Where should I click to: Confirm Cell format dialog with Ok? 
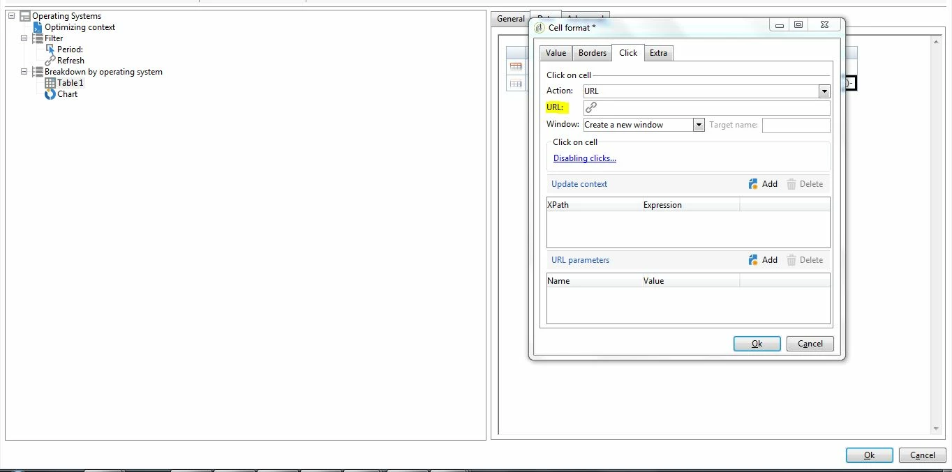click(x=757, y=344)
